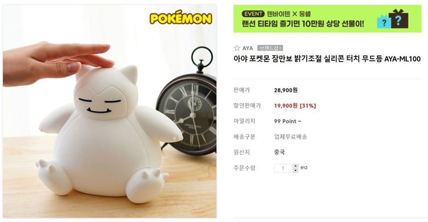The width and height of the screenshot is (428, 222).
Task: Click the 99 Point ~ mileage value
Action: (x=287, y=121)
